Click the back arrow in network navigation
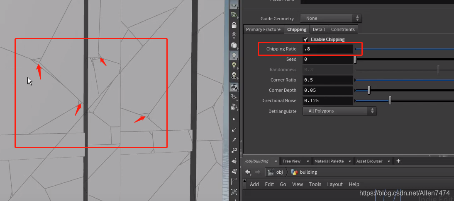Viewport: 454px width, 201px height. point(248,172)
